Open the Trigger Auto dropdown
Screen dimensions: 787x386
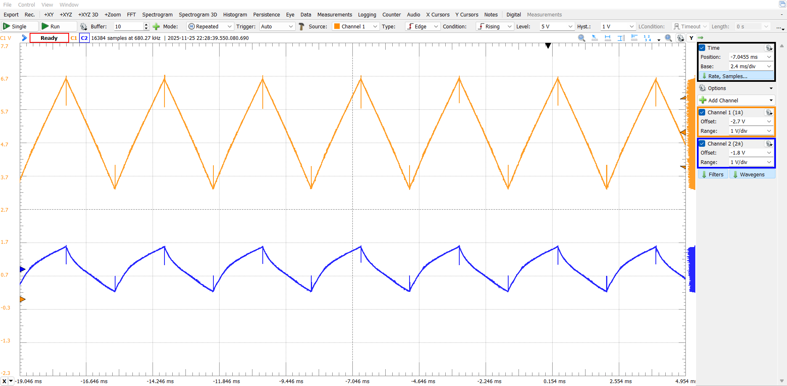click(x=277, y=26)
